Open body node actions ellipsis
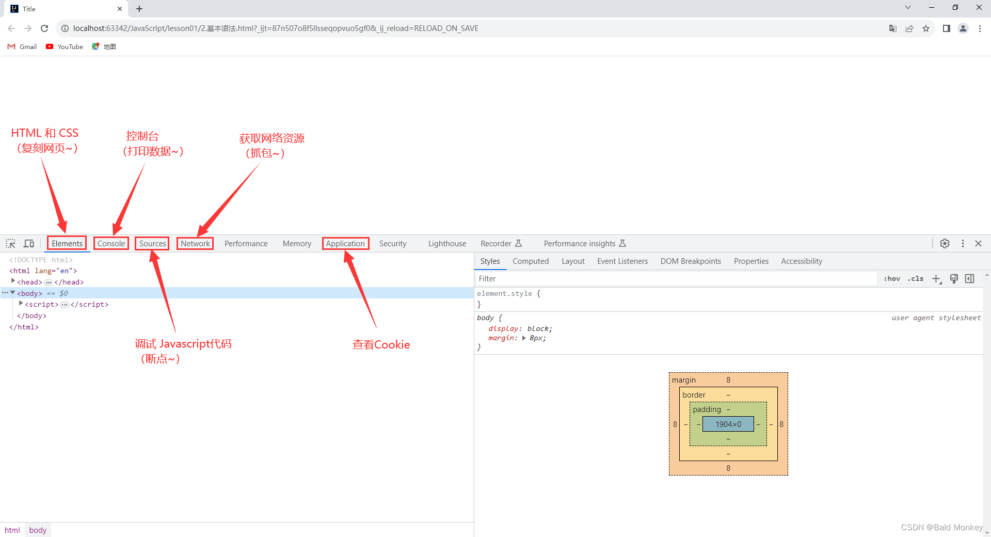991x537 pixels. click(5, 293)
